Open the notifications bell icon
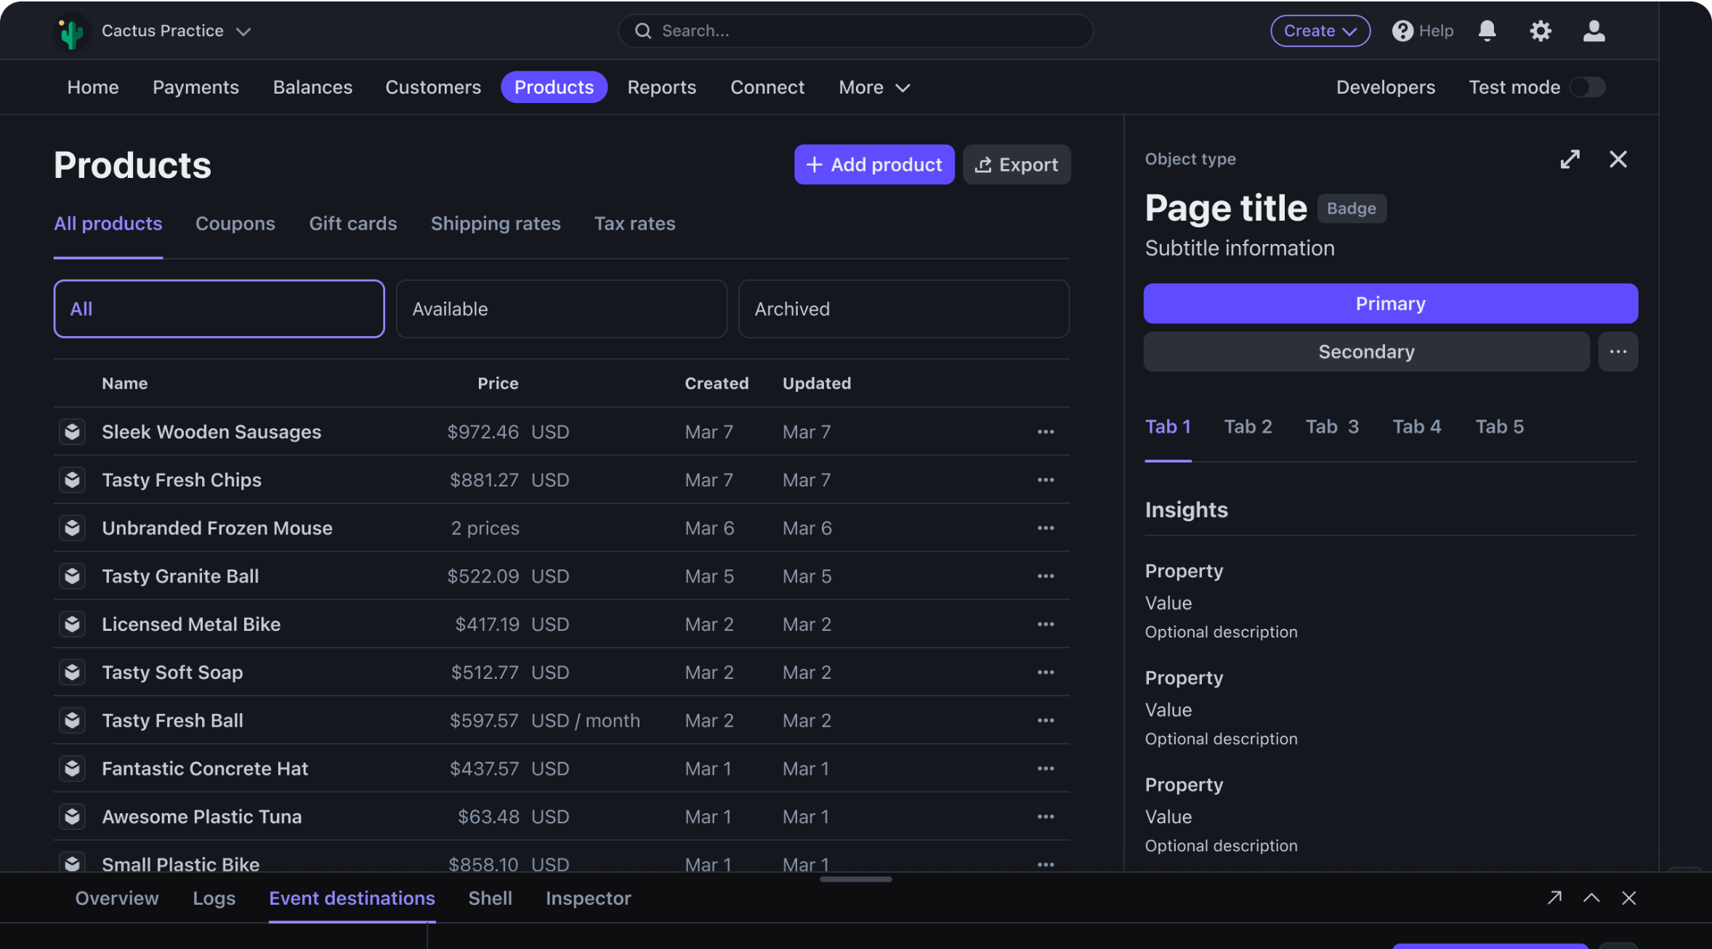Screen dimensions: 1712x949 1487,30
